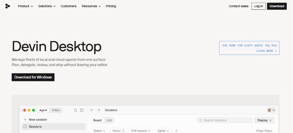Click the Log in button
293x133 pixels.
click(259, 6)
